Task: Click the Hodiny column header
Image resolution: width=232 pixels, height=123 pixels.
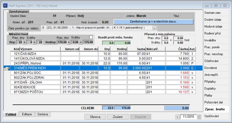Action: (x=119, y=49)
